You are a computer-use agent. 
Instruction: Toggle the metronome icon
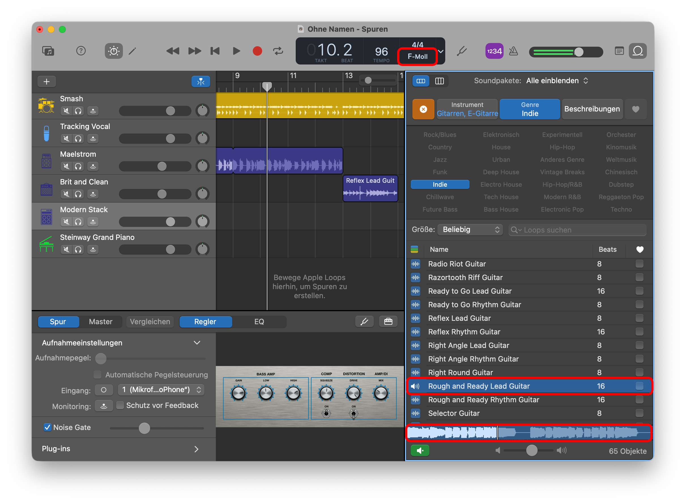[x=514, y=51]
